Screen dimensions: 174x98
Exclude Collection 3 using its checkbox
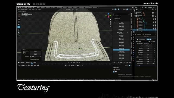(x=152, y=15)
